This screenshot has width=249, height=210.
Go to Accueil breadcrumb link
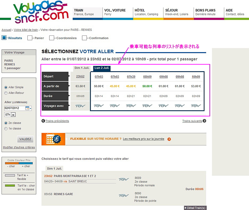click(x=6, y=30)
